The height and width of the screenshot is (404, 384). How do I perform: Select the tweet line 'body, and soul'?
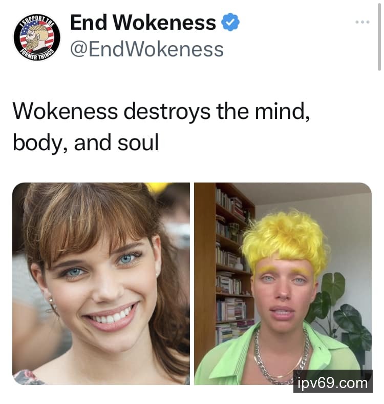coord(86,143)
